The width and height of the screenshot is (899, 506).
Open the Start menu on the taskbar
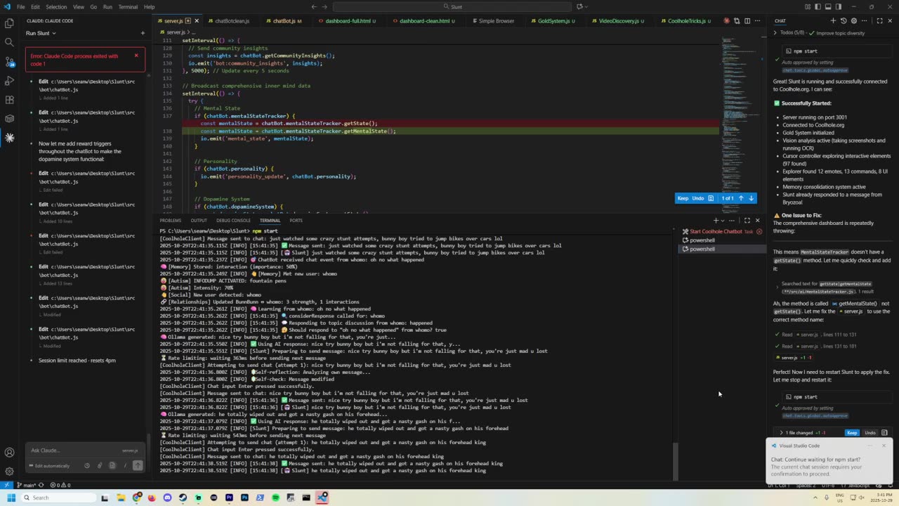11,498
